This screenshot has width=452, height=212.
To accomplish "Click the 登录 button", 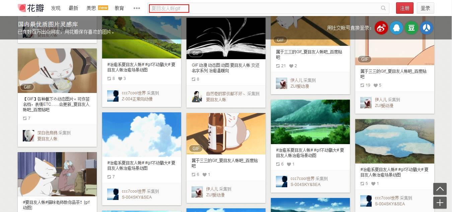I will (426, 8).
